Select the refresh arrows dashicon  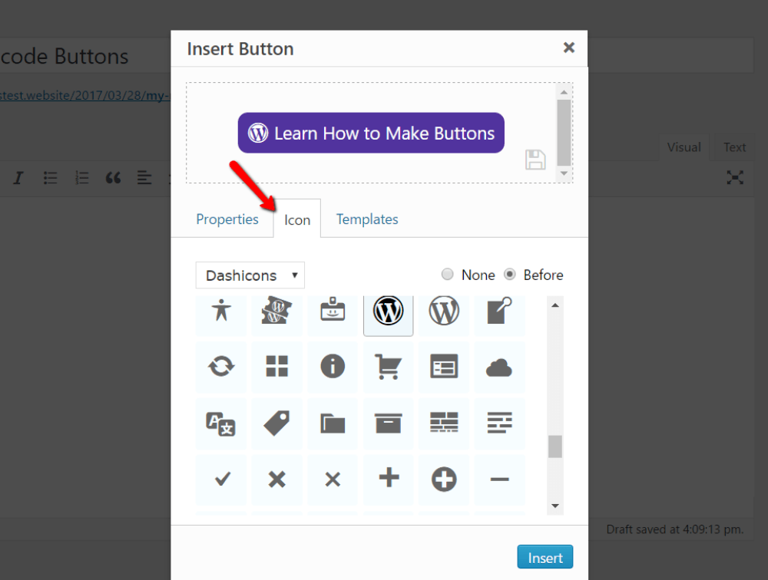click(x=221, y=367)
